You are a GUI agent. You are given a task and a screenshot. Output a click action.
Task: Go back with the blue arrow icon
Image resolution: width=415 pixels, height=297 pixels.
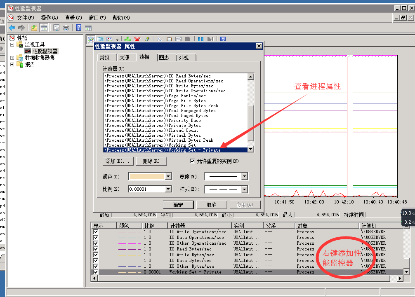click(x=12, y=28)
